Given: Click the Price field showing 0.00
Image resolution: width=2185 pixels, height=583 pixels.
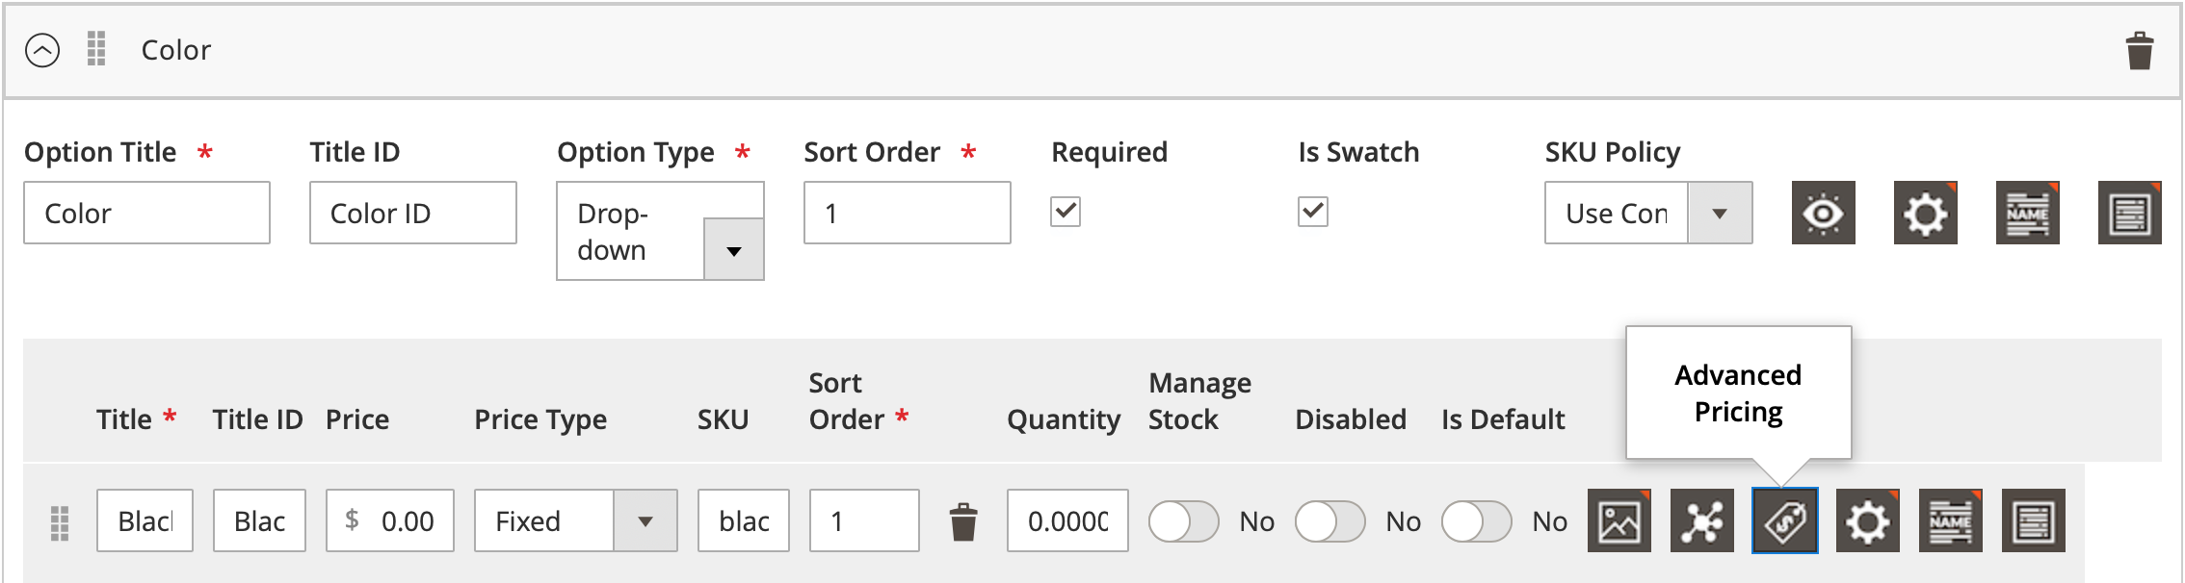Looking at the screenshot, I should click(x=390, y=520).
